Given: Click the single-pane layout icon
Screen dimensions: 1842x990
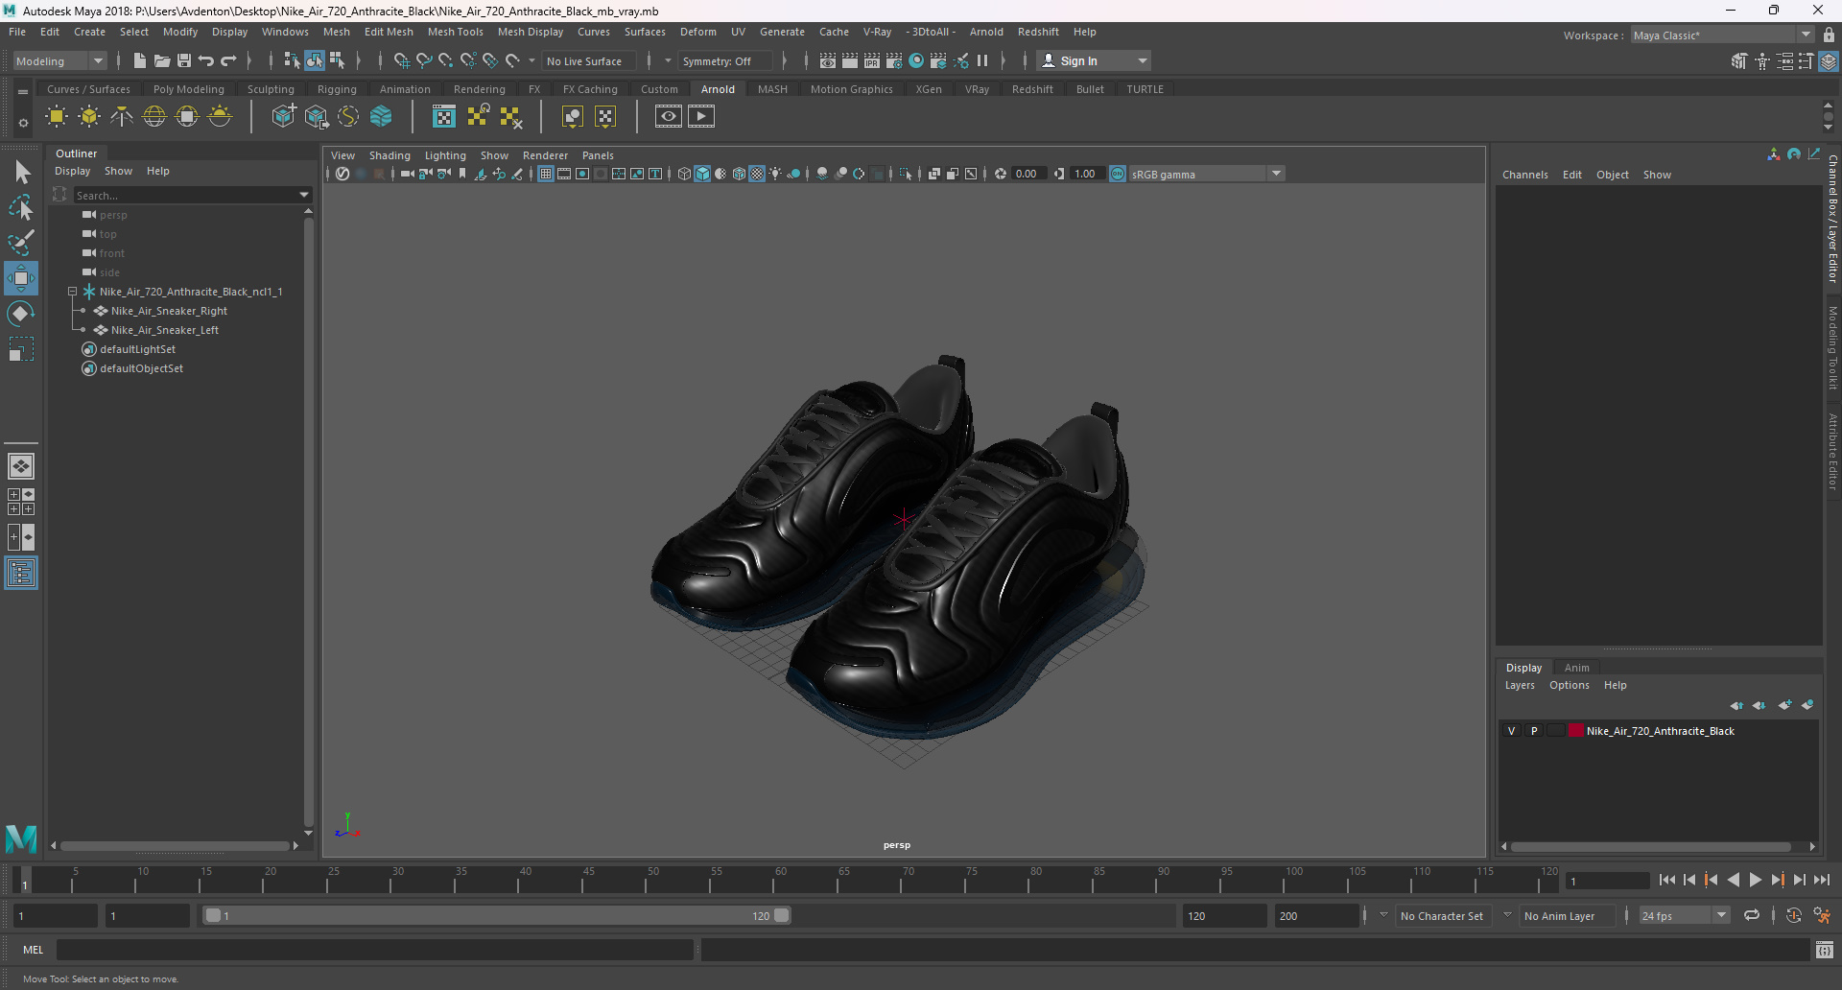Looking at the screenshot, I should (21, 466).
